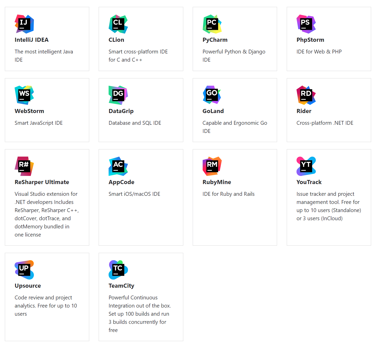
Task: Click the AppCode AC logo
Action: tap(118, 166)
